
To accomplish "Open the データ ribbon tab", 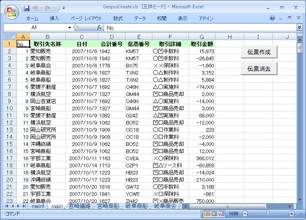I will 140,18.
